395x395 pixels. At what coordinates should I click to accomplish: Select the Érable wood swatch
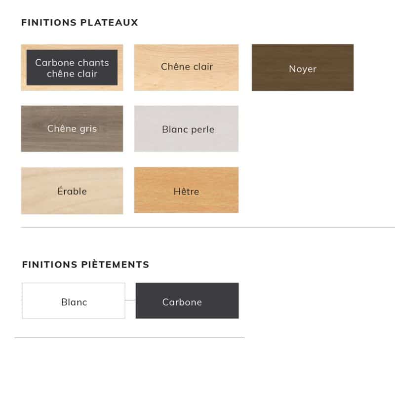(72, 191)
